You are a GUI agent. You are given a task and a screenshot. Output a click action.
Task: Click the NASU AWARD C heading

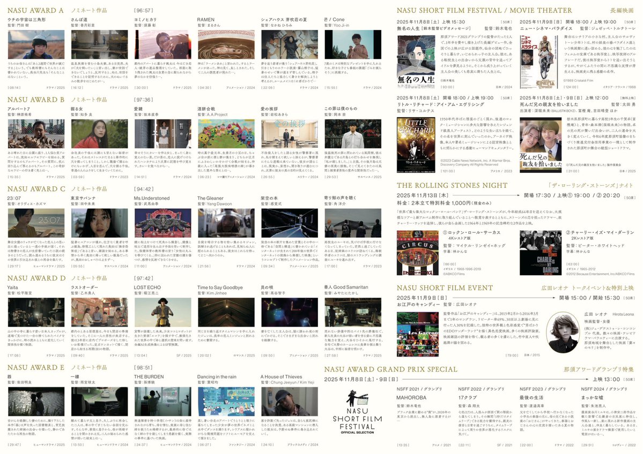tap(36, 189)
